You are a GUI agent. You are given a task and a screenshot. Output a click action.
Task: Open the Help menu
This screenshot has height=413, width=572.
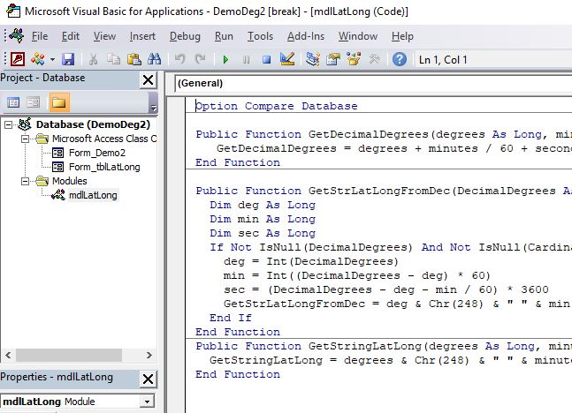[403, 36]
